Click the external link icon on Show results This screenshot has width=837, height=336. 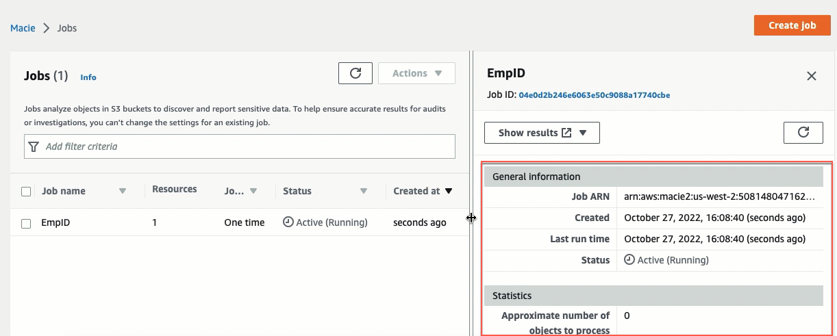pos(566,133)
